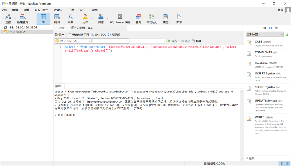Image resolution: width=291 pixels, height=166 pixels.
Task: Run the query with 运行 button
Action: pos(173,41)
